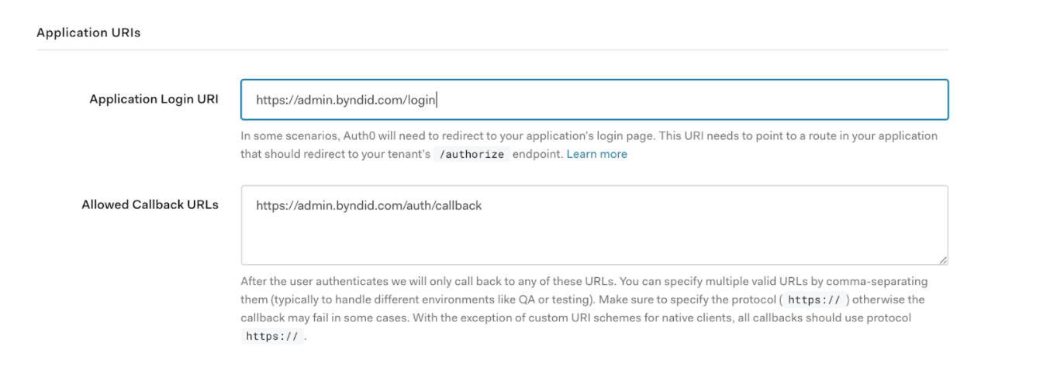1057x391 pixels.
Task: Click the Allowed Callback URLs label
Action: point(150,205)
